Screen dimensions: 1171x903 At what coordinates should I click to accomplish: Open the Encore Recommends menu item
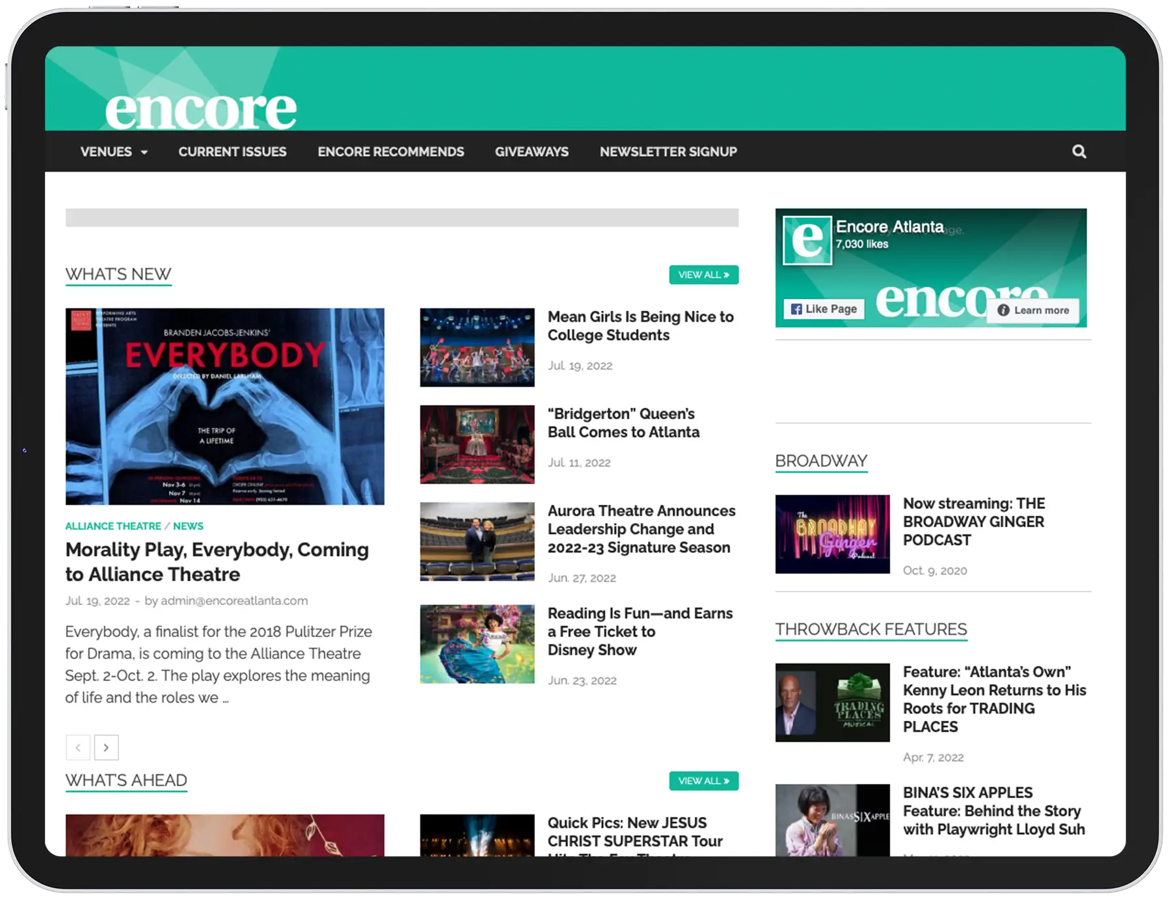(390, 152)
